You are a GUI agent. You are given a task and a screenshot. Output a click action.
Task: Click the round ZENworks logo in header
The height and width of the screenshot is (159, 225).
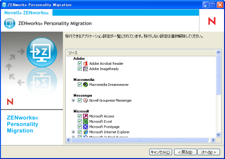pyautogui.click(x=10, y=23)
